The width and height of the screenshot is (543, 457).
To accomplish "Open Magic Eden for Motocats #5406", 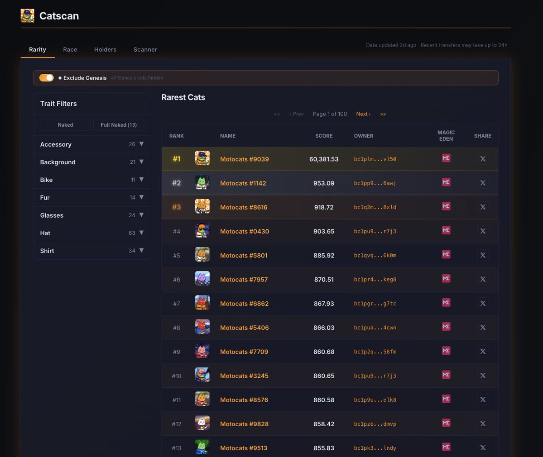I will [446, 327].
